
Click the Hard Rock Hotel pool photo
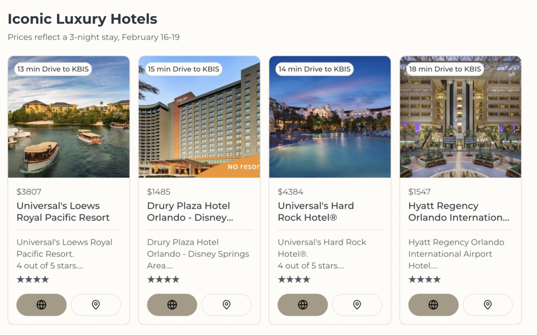click(329, 117)
